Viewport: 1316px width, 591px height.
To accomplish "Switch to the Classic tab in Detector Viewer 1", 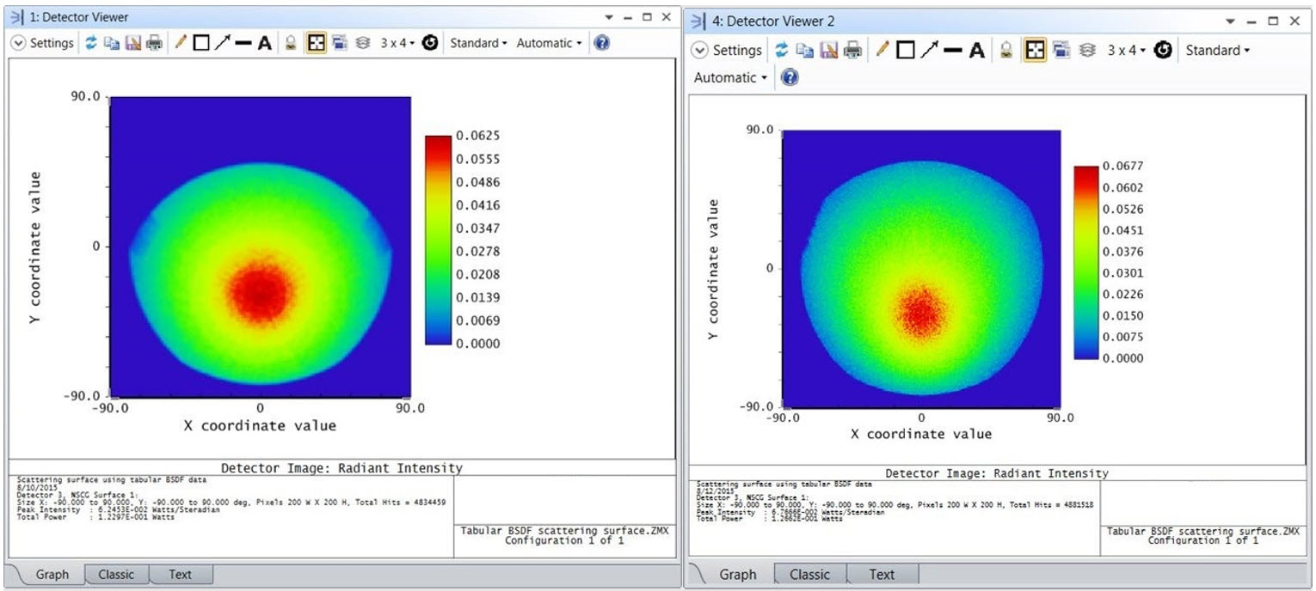I will coord(116,574).
